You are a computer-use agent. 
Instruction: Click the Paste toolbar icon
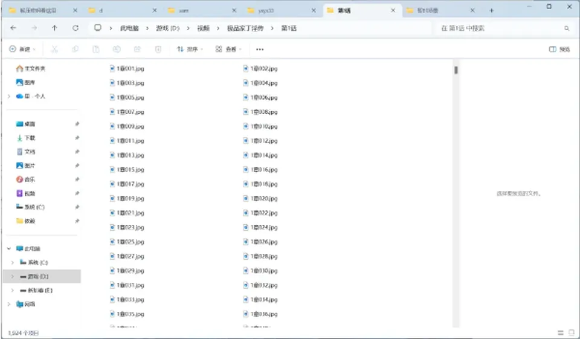96,49
